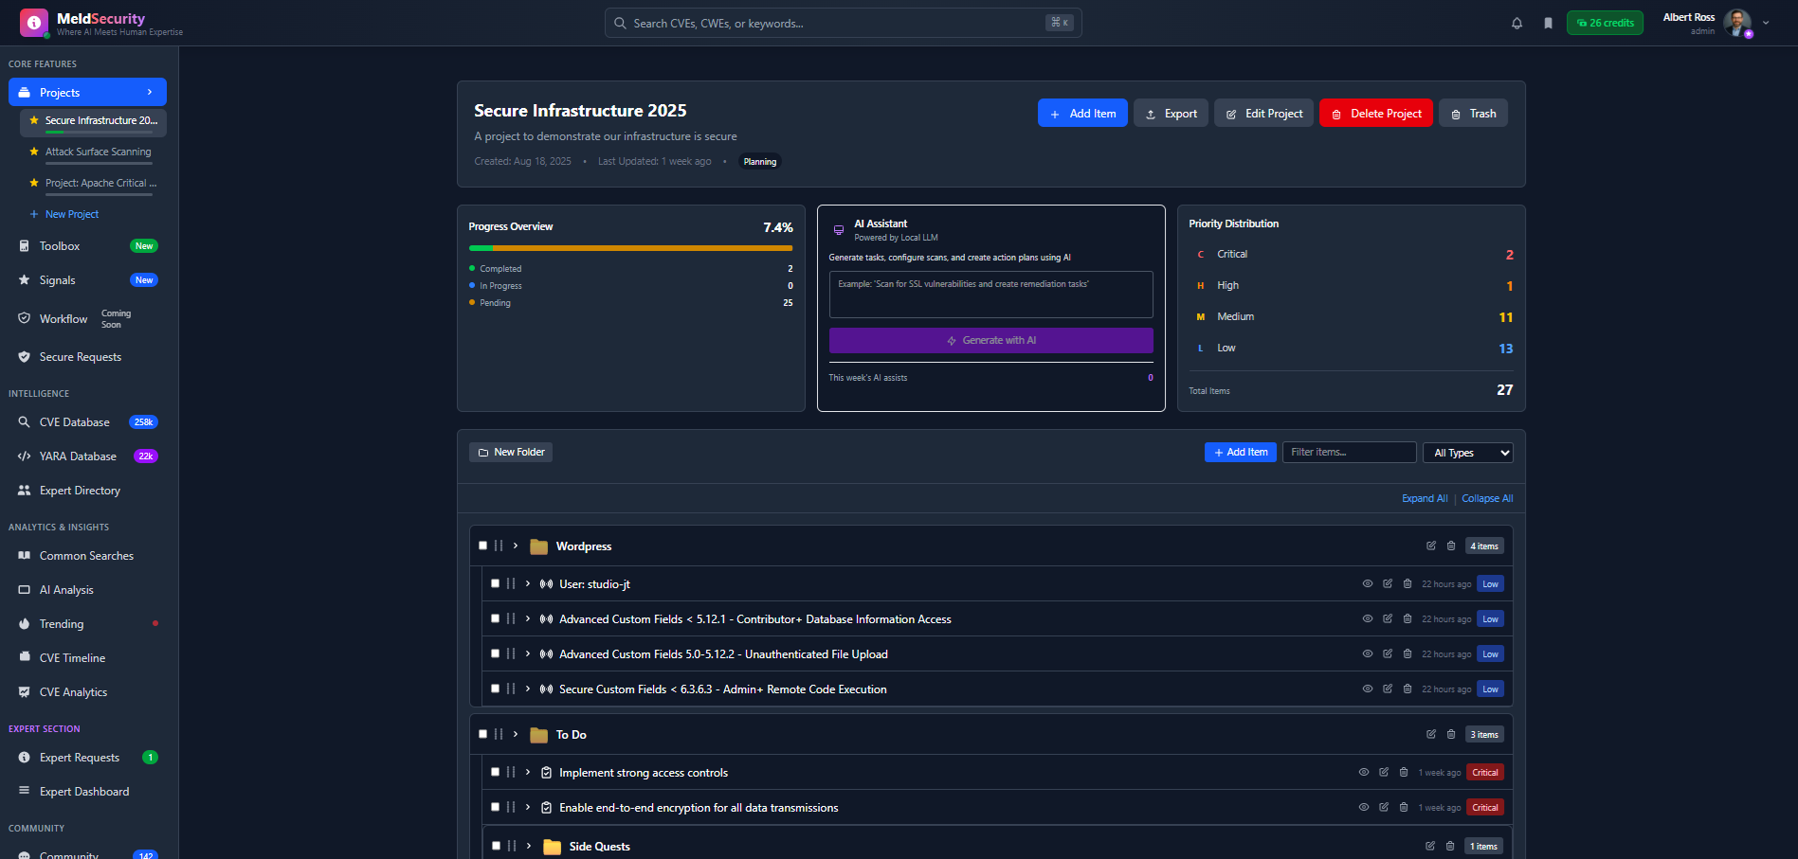This screenshot has width=1798, height=859.
Task: Delete the To Do folder with trash icon
Action: coord(1451,734)
